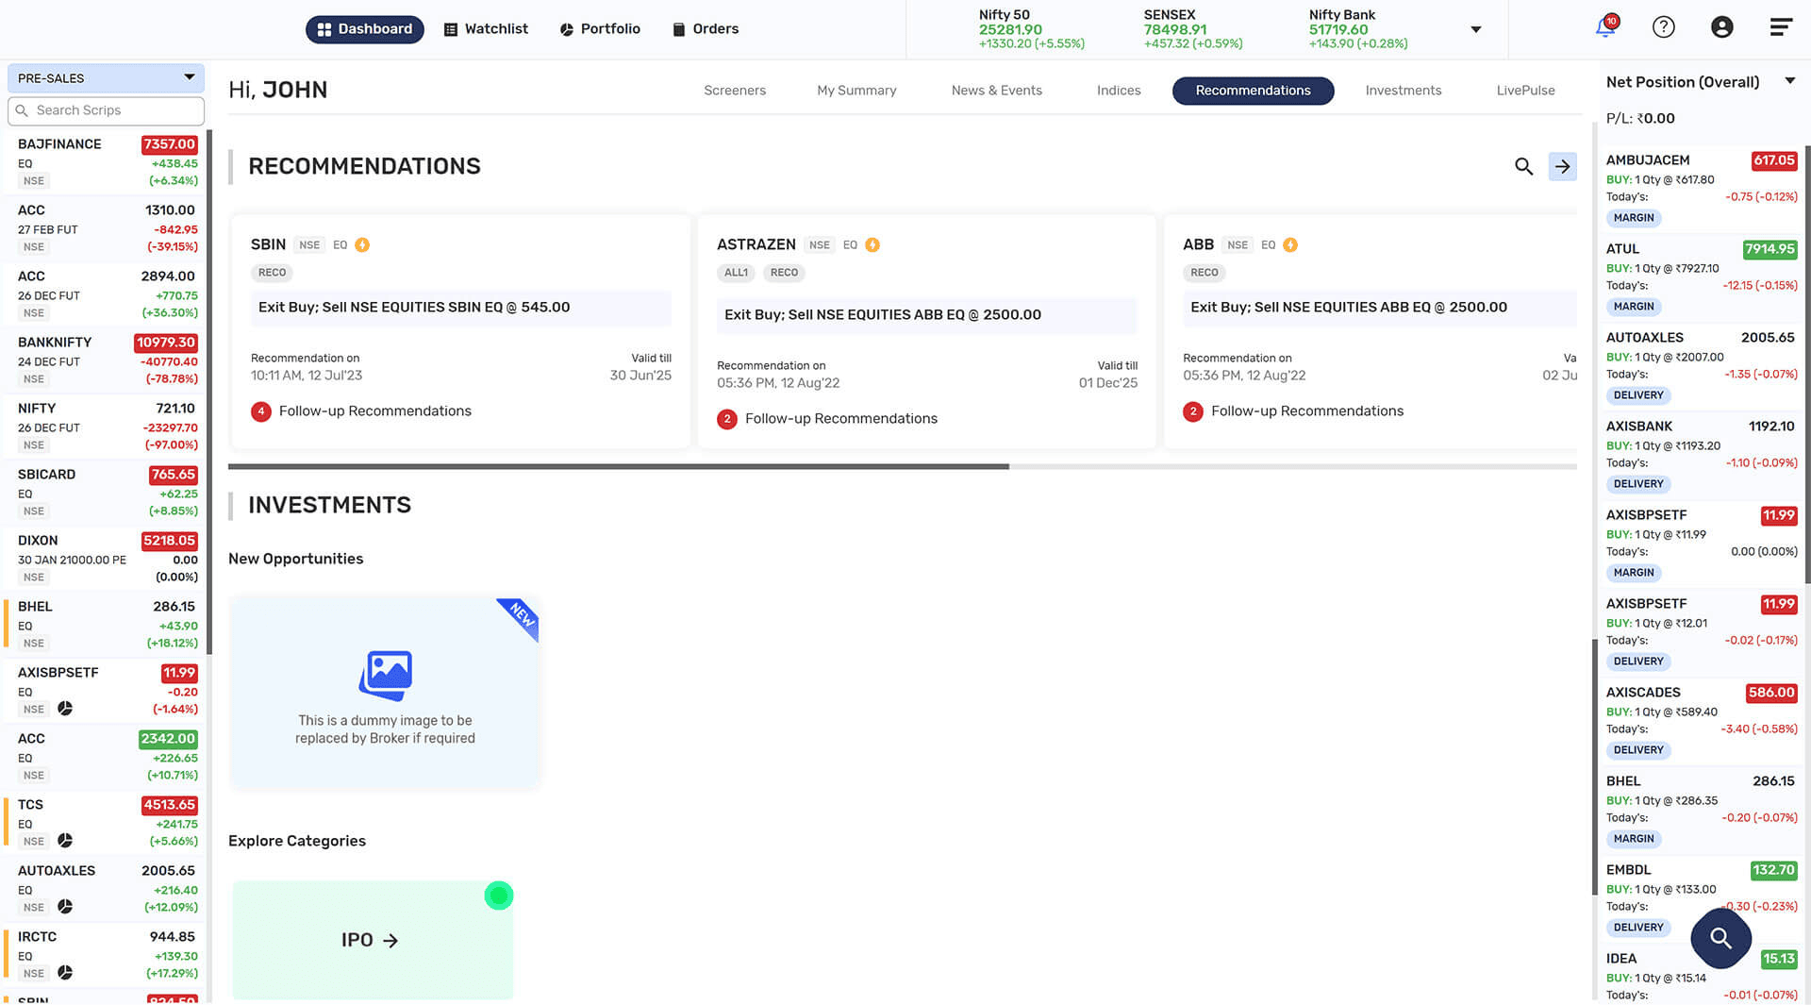
Task: Click the lightning icon beside ABB
Action: (1290, 245)
